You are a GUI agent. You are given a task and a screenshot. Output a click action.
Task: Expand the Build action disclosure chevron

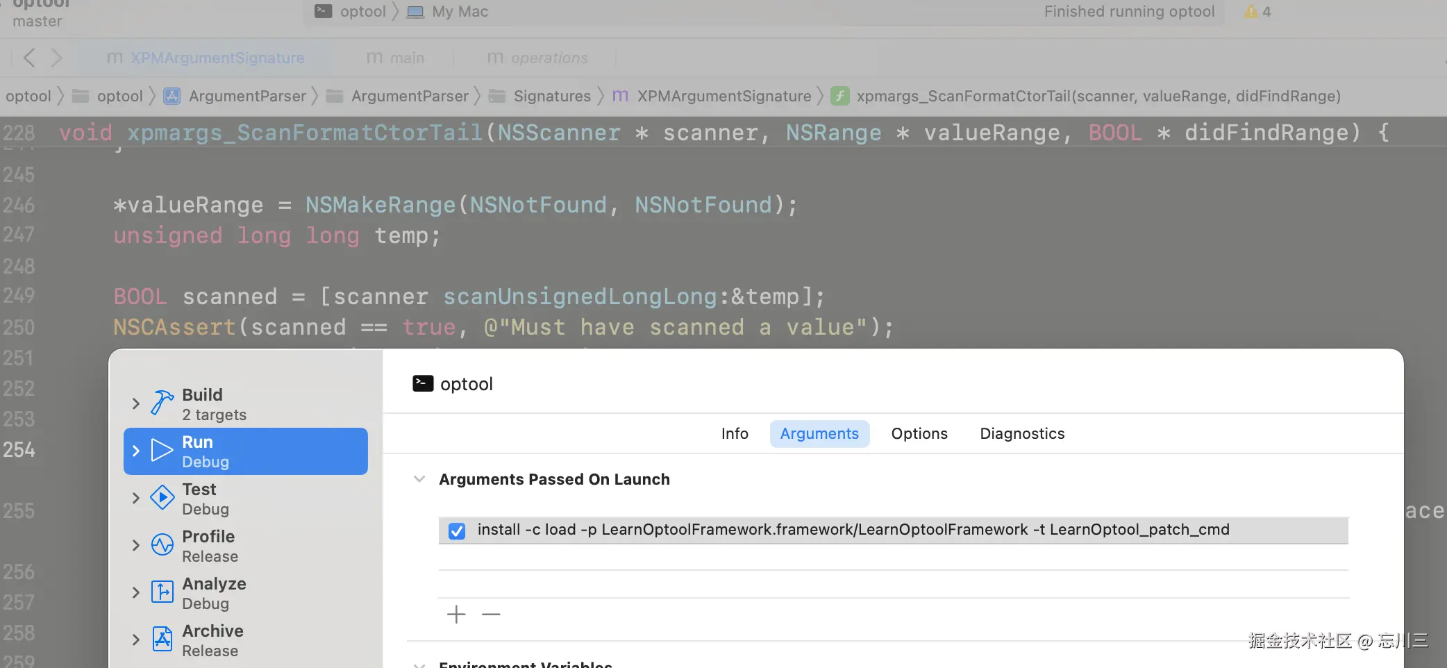tap(136, 403)
